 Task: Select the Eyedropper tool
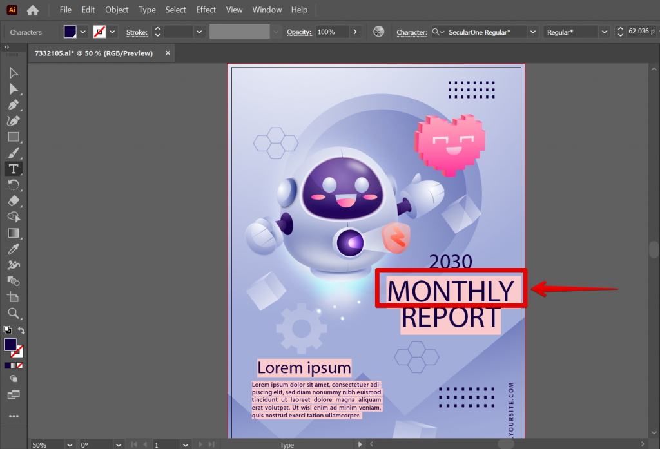pos(14,249)
